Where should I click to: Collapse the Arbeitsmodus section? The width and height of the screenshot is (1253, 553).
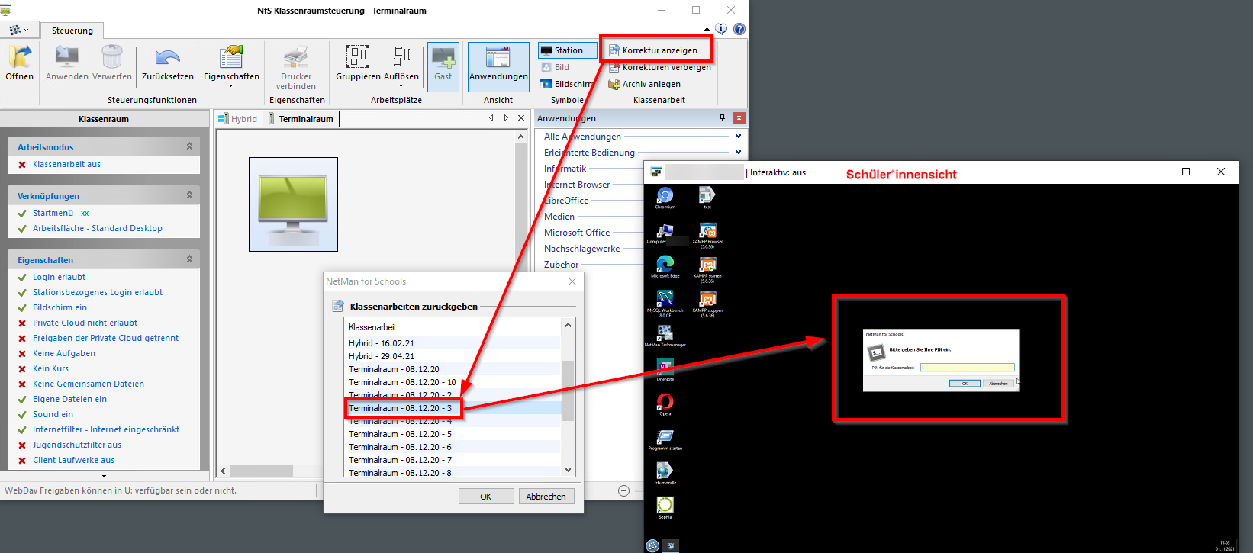click(x=189, y=146)
